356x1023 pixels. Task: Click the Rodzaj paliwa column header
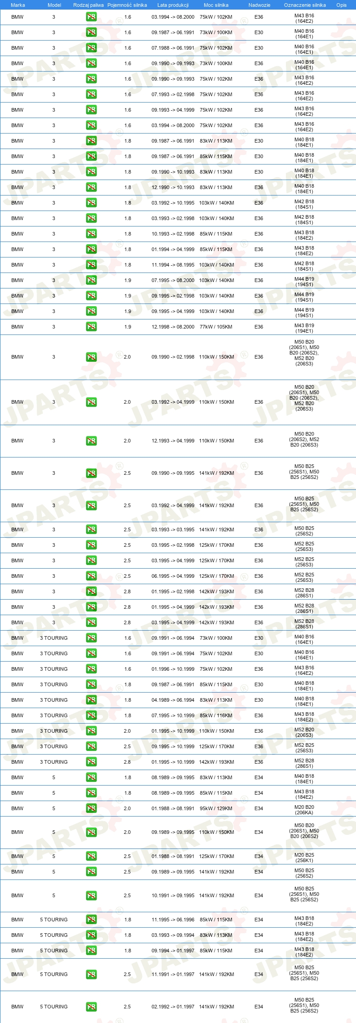[88, 5]
